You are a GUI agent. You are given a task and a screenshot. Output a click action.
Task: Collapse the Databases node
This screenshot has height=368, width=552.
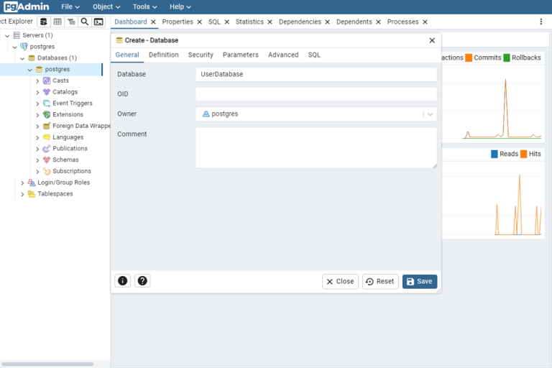22,58
